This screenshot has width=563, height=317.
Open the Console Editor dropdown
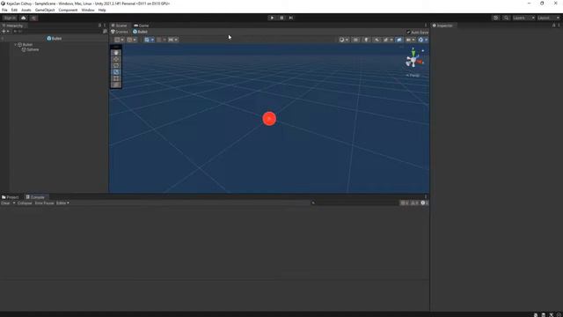(x=62, y=203)
